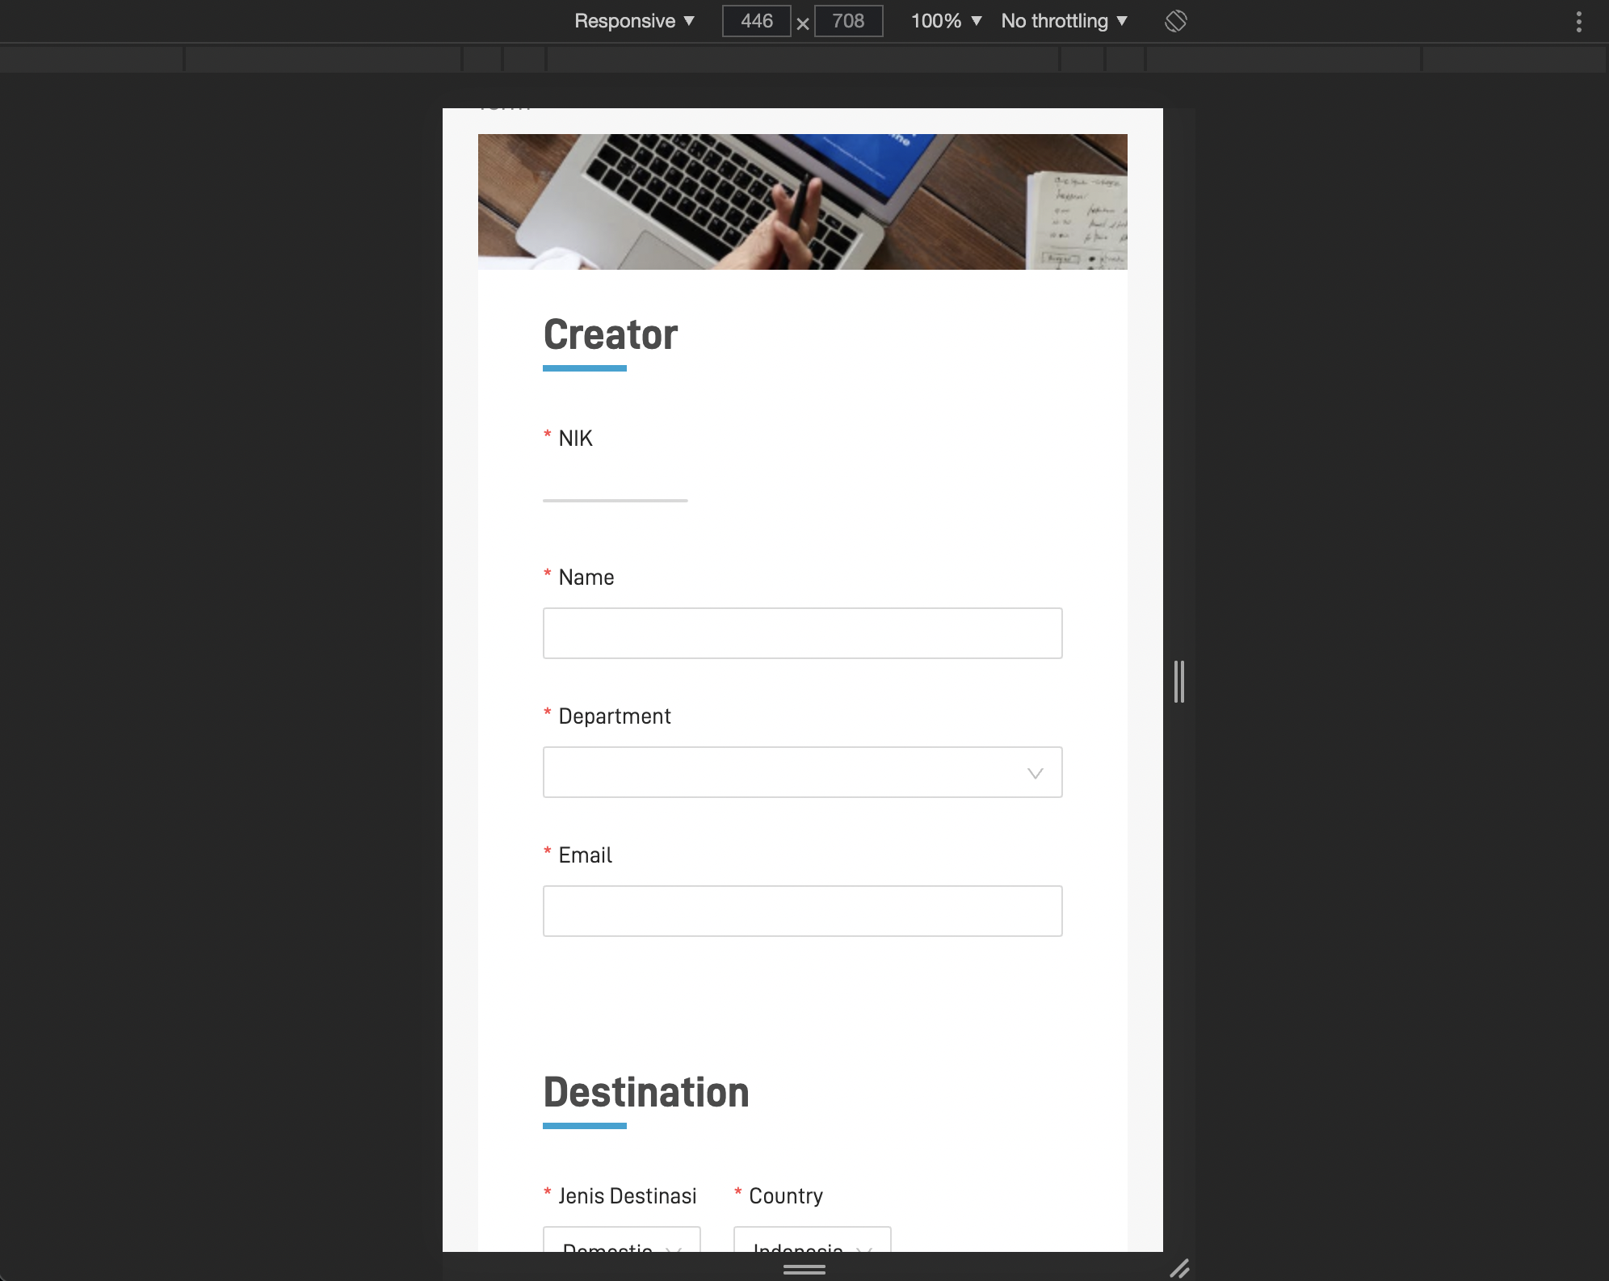Click into the Name text box
The image size is (1609, 1281).
tap(802, 633)
